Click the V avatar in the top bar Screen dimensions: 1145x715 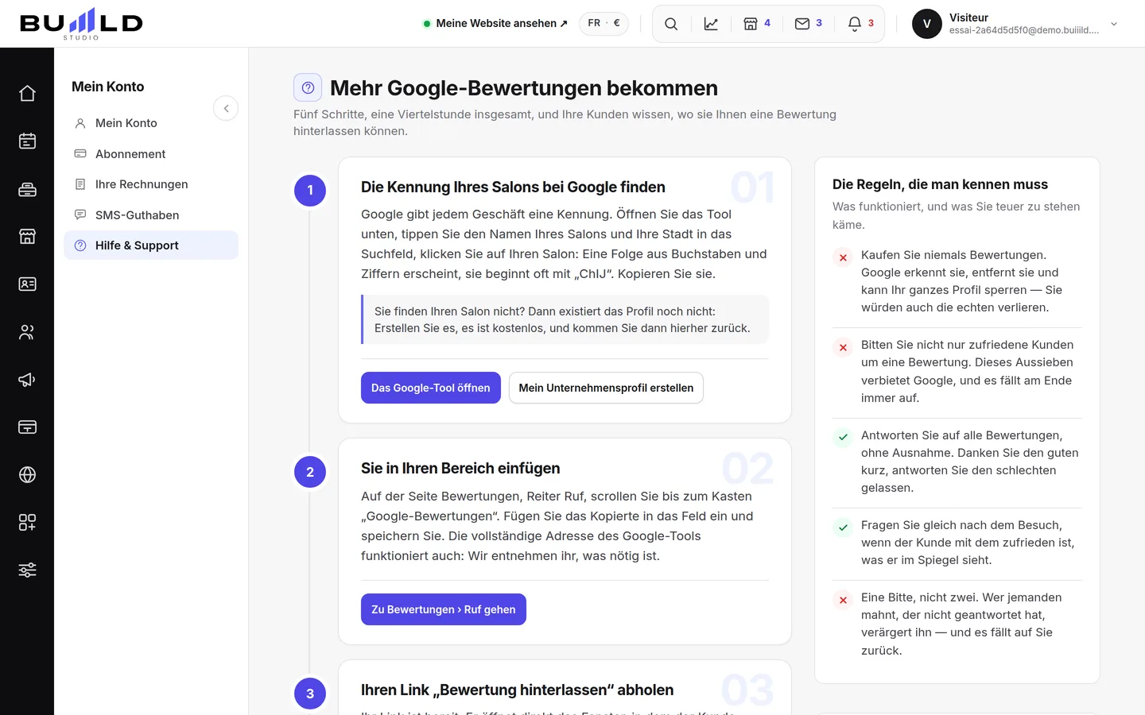point(927,24)
